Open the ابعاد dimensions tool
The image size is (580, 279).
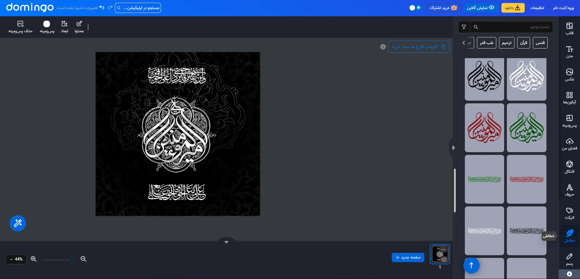pos(64,27)
